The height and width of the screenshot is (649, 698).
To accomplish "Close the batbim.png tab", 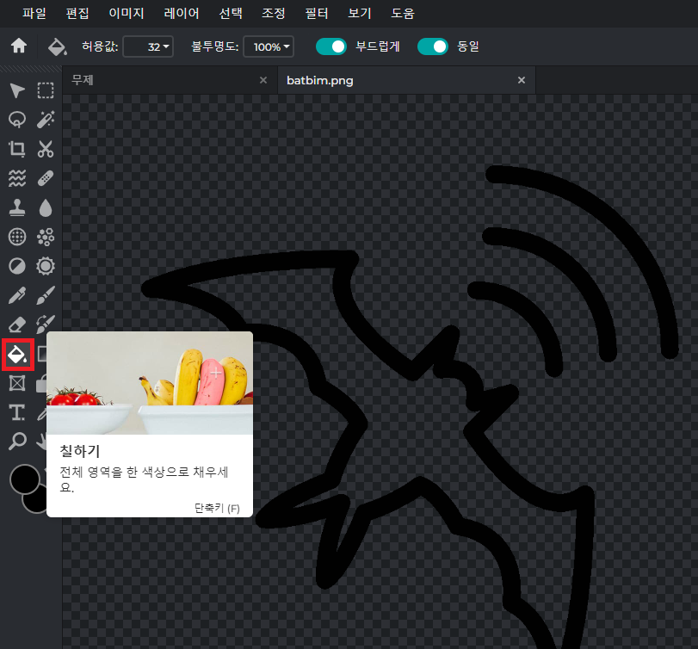I will [522, 80].
